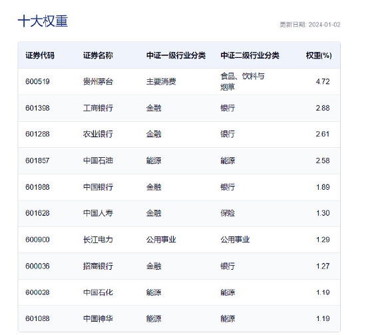The height and width of the screenshot is (335, 366).
Task: Select security code 601398
Action: 37,108
